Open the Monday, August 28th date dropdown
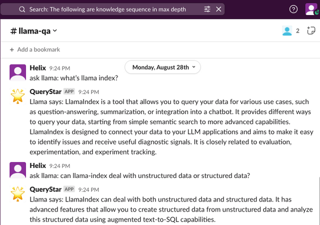This screenshot has height=225, width=320. pos(162,67)
